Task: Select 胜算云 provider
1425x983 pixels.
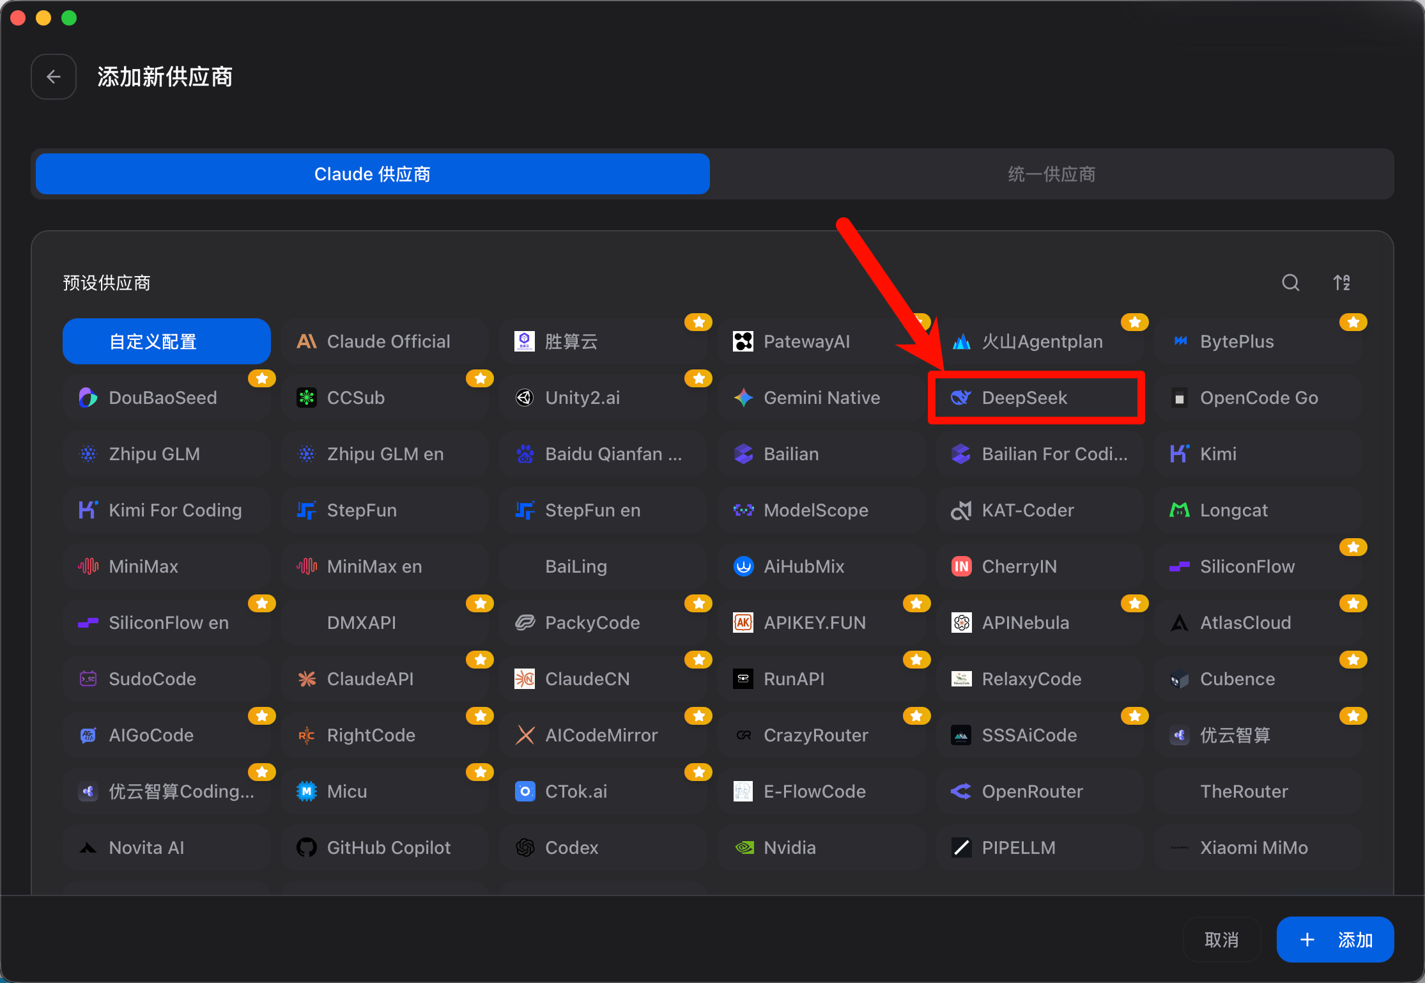Action: [x=603, y=341]
